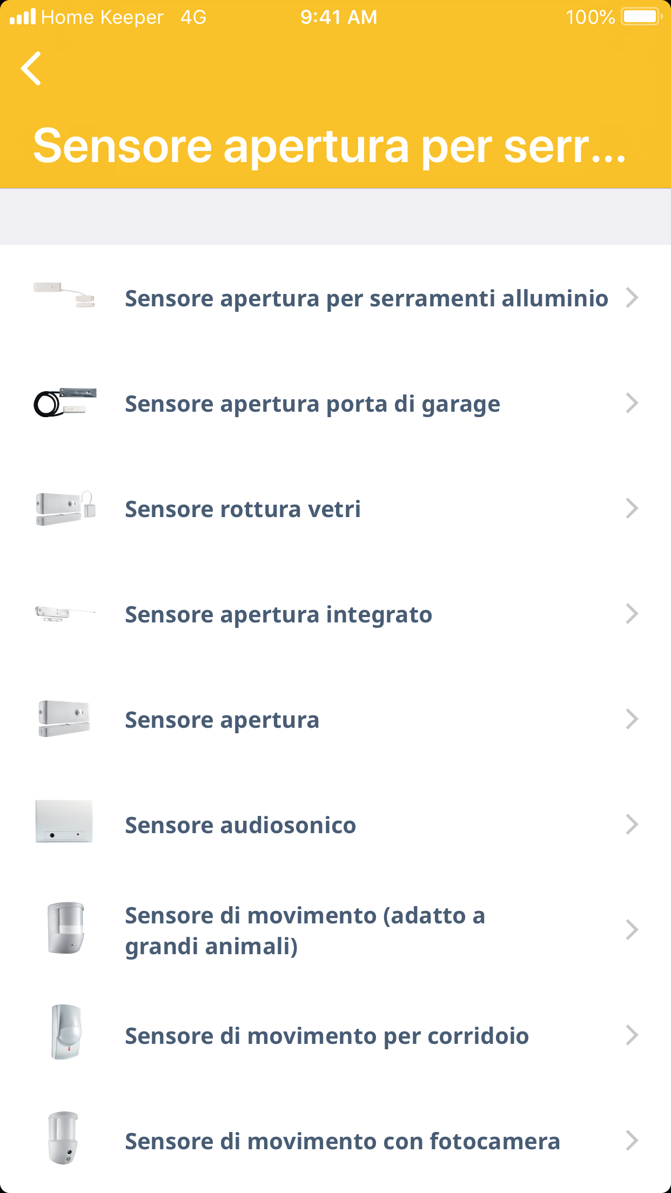Tap the large-pet motion sensor image
This screenshot has width=671, height=1193.
point(66,927)
